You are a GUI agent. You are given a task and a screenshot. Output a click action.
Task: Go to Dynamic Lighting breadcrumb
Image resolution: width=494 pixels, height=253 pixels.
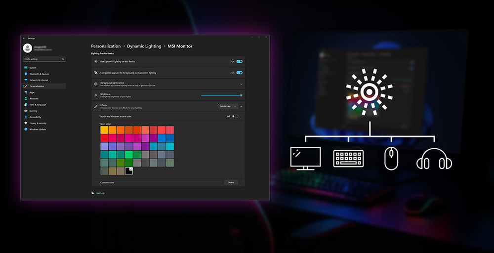click(x=144, y=46)
